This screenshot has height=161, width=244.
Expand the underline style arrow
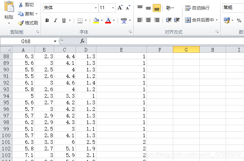(70, 20)
